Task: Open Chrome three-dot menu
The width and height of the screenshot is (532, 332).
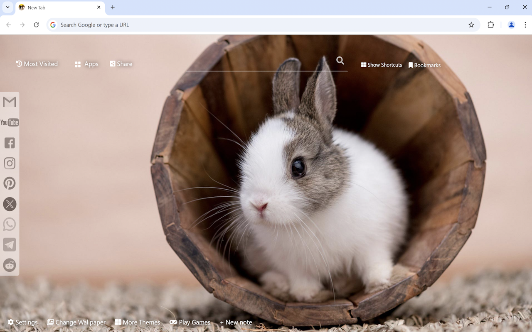Action: pyautogui.click(x=525, y=25)
